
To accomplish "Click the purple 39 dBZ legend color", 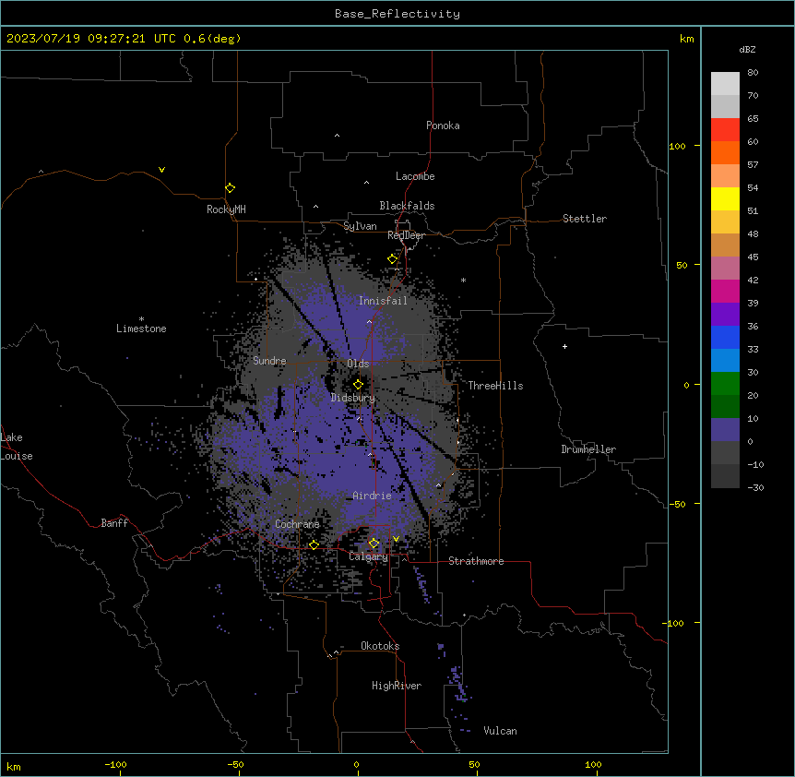I will (725, 315).
